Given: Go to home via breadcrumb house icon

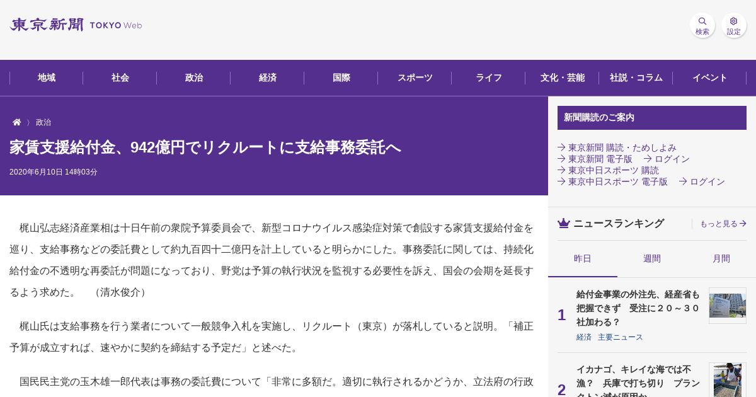Looking at the screenshot, I should coord(17,122).
